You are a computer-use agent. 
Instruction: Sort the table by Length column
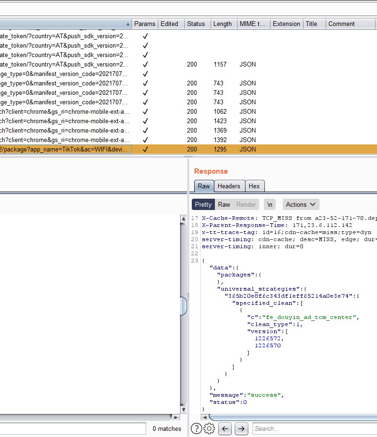click(222, 24)
